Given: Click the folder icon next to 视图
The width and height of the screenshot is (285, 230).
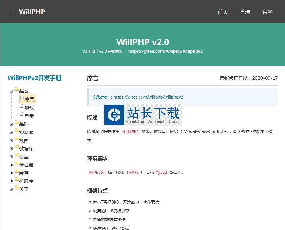Looking at the screenshot, I should tap(17, 138).
